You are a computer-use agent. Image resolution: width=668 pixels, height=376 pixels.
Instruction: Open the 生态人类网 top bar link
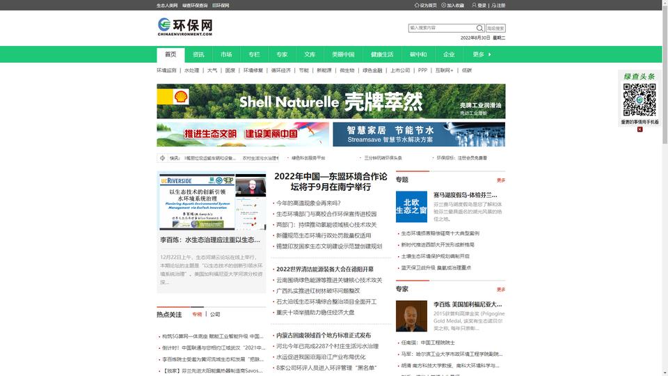[167, 6]
